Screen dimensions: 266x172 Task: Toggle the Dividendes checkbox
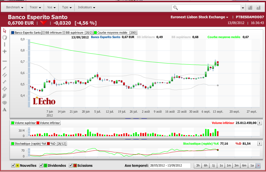(41, 165)
